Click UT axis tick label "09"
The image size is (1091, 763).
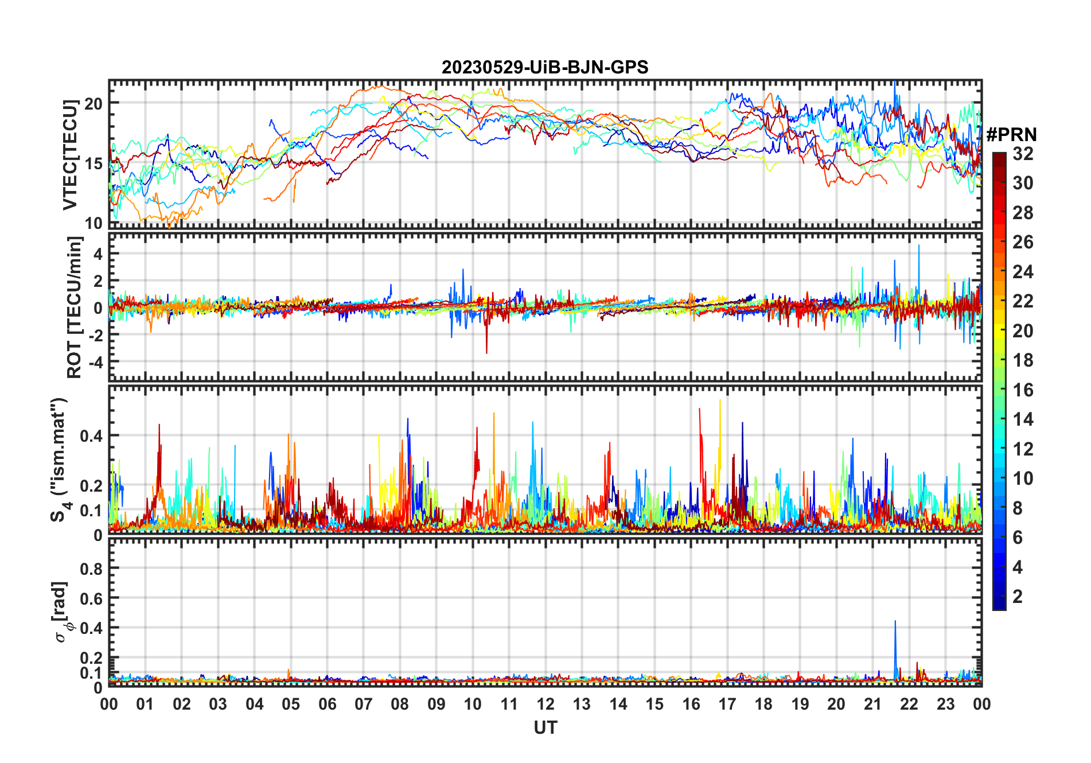tap(437, 704)
